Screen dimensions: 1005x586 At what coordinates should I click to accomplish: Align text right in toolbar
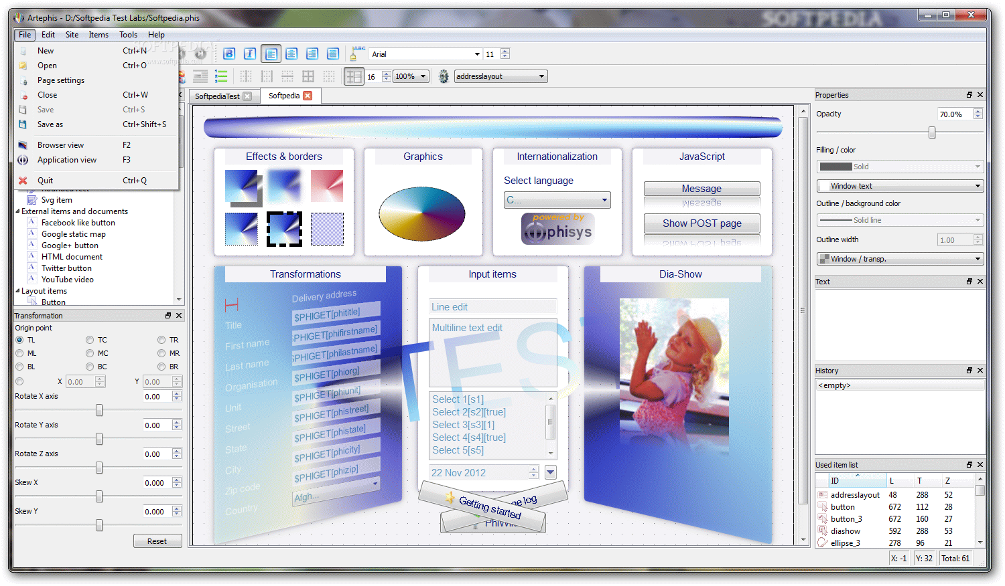pyautogui.click(x=312, y=54)
